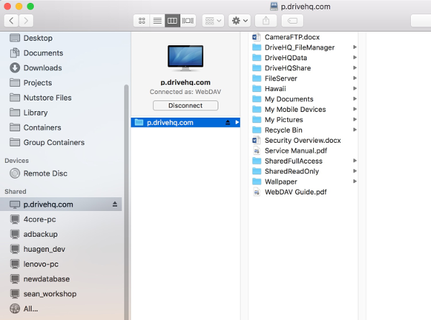This screenshot has width=431, height=320.
Task: Expand the Wallpaper folder arrow
Action: pyautogui.click(x=355, y=182)
